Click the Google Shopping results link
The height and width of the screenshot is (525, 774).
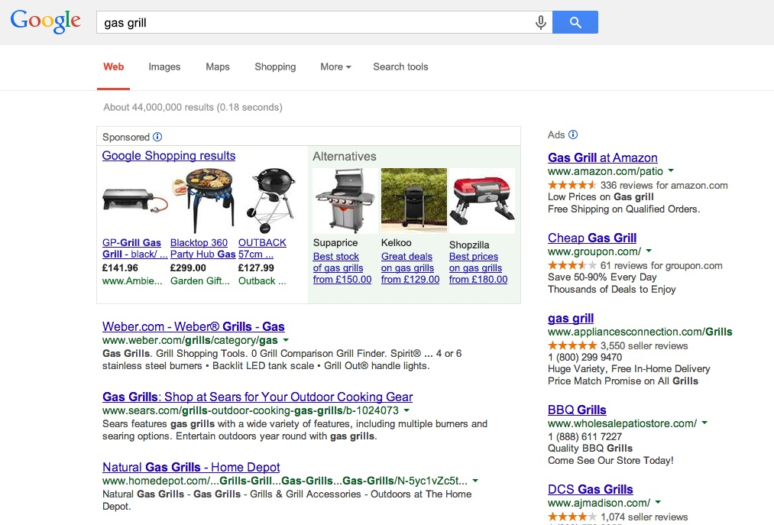169,156
